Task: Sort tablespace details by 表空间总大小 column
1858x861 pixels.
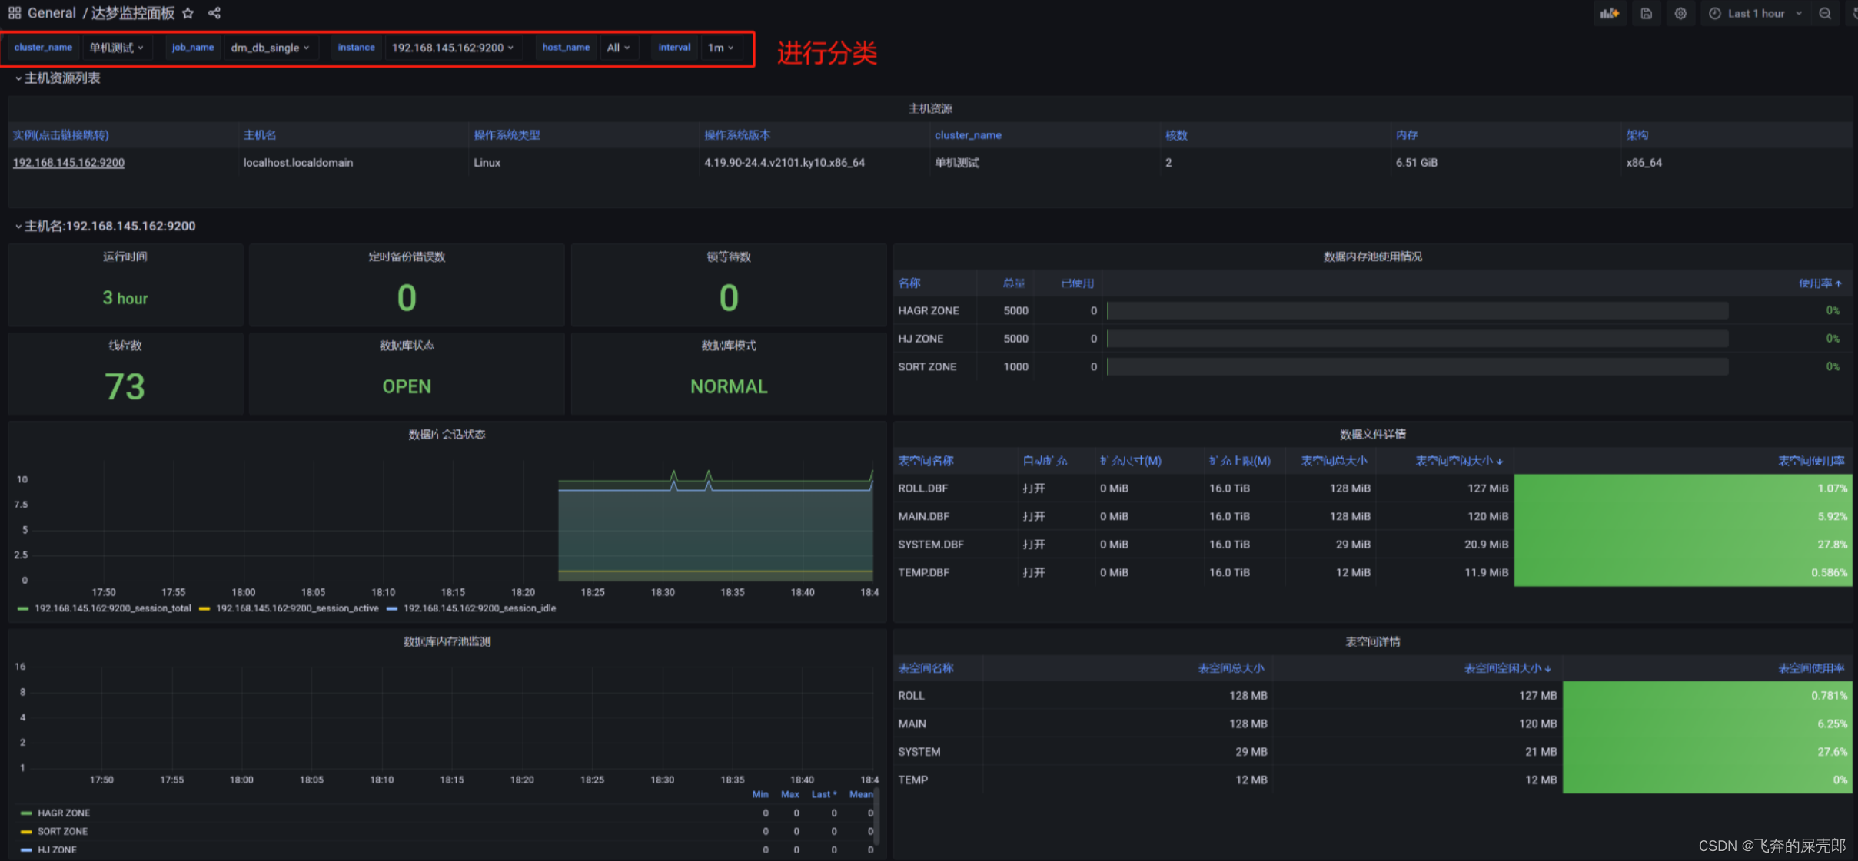Action: 1231,668
